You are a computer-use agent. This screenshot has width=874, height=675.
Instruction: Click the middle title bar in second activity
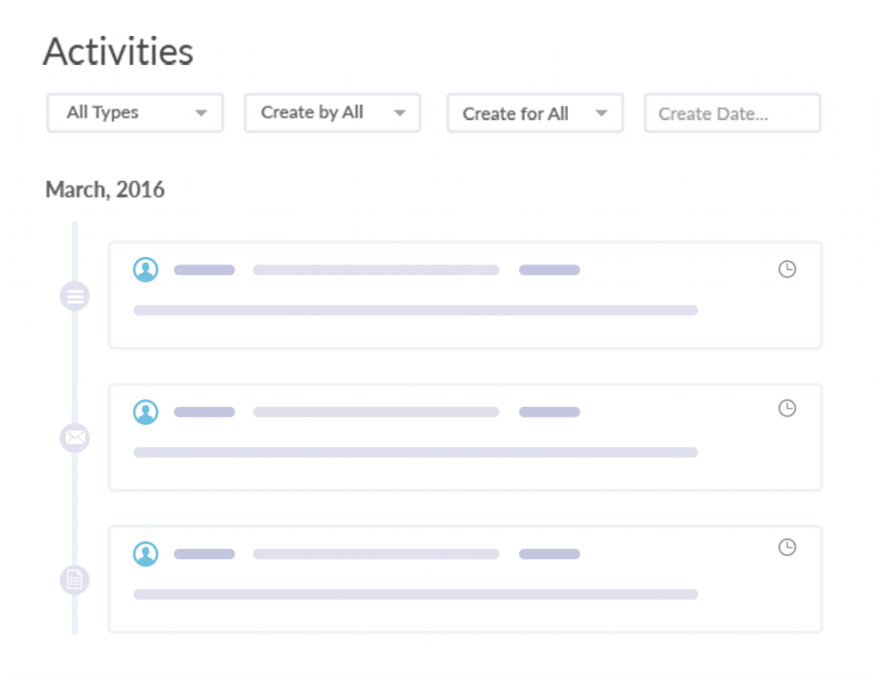click(x=376, y=412)
